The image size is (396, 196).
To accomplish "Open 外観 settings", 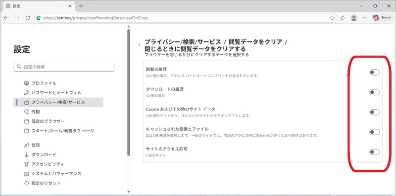I will coord(58,112).
